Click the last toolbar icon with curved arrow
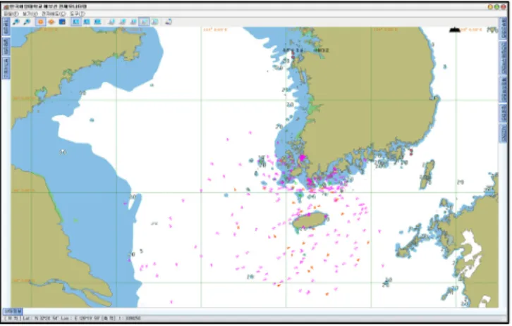 [168, 22]
